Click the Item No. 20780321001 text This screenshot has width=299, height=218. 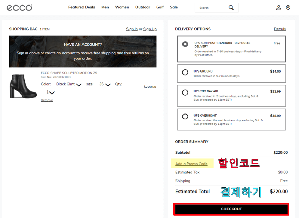pyautogui.click(x=56, y=77)
